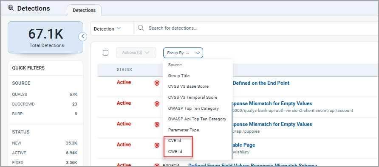The width and height of the screenshot is (379, 167).
Task: Collapse the sidebar with the left chevron button
Action: coord(83,36)
